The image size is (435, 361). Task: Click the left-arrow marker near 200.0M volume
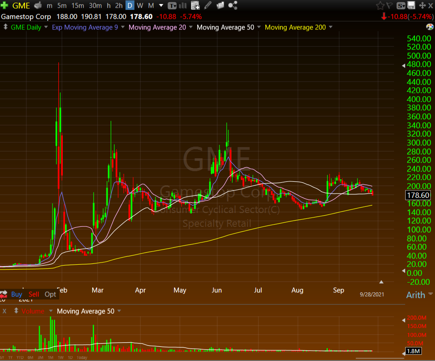(x=403, y=320)
